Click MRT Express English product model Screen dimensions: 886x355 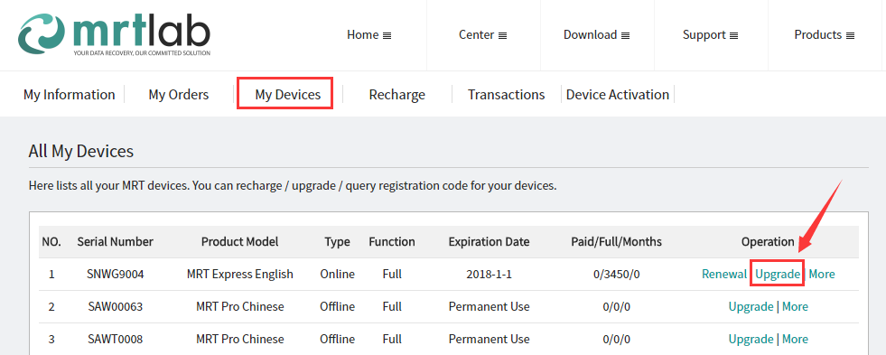(x=240, y=275)
